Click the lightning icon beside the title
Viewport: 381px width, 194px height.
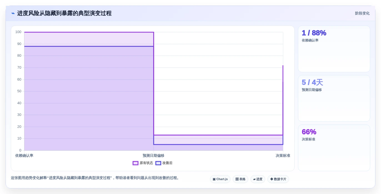(13, 13)
